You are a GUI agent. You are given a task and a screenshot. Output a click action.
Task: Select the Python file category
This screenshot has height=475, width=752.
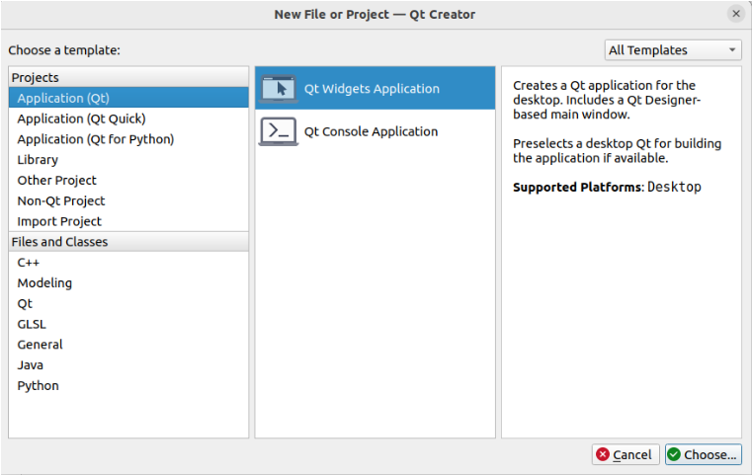pos(38,386)
